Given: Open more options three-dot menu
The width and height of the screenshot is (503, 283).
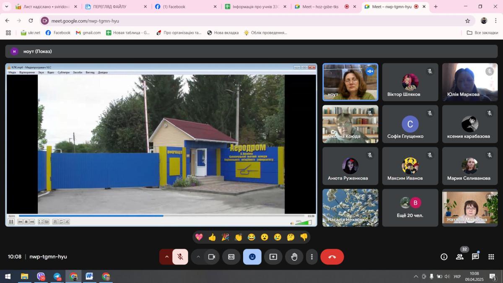Looking at the screenshot, I should [x=311, y=257].
